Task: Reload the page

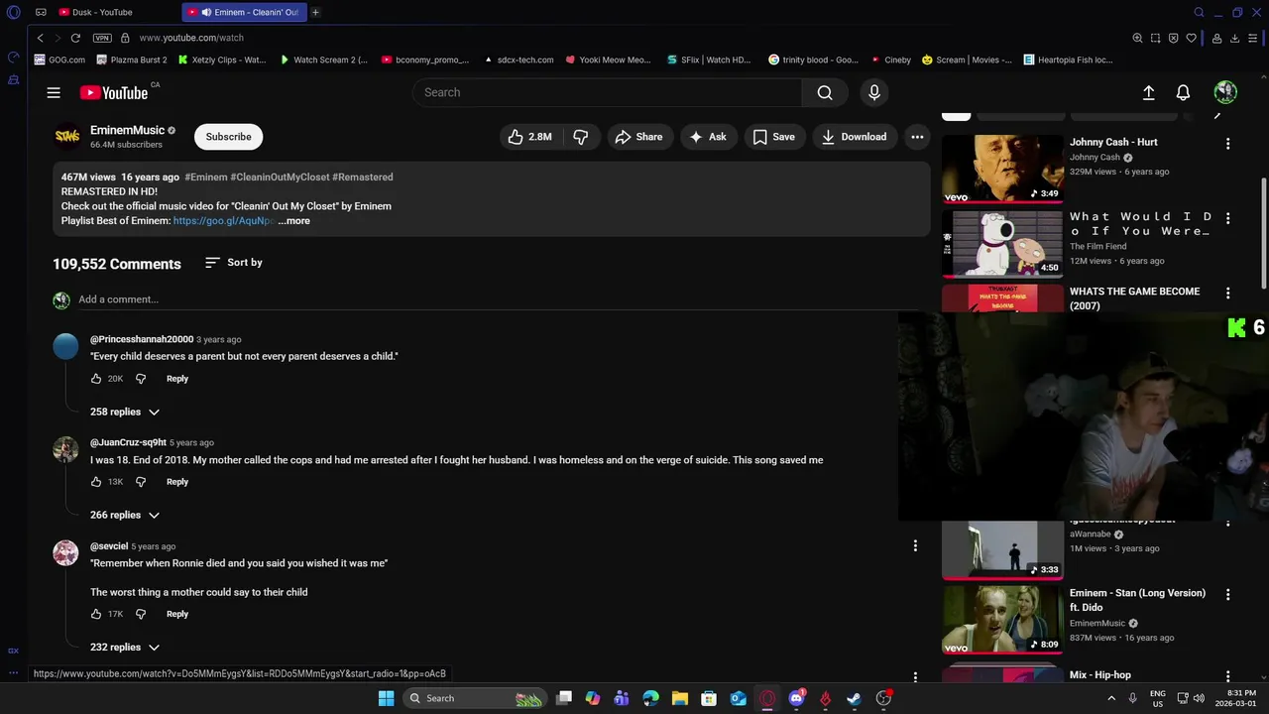Action: (x=75, y=38)
